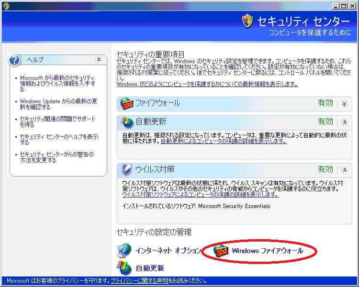Screen dimensions: 359x287
Task: Click the 有効 status in ファイアウォール row
Action: pos(325,103)
